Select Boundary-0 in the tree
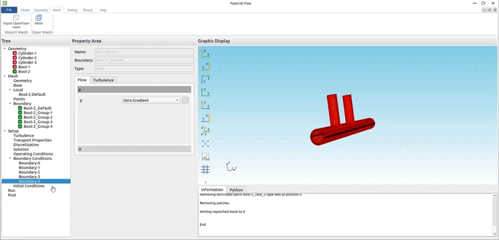This screenshot has height=240, width=499. coord(29,163)
